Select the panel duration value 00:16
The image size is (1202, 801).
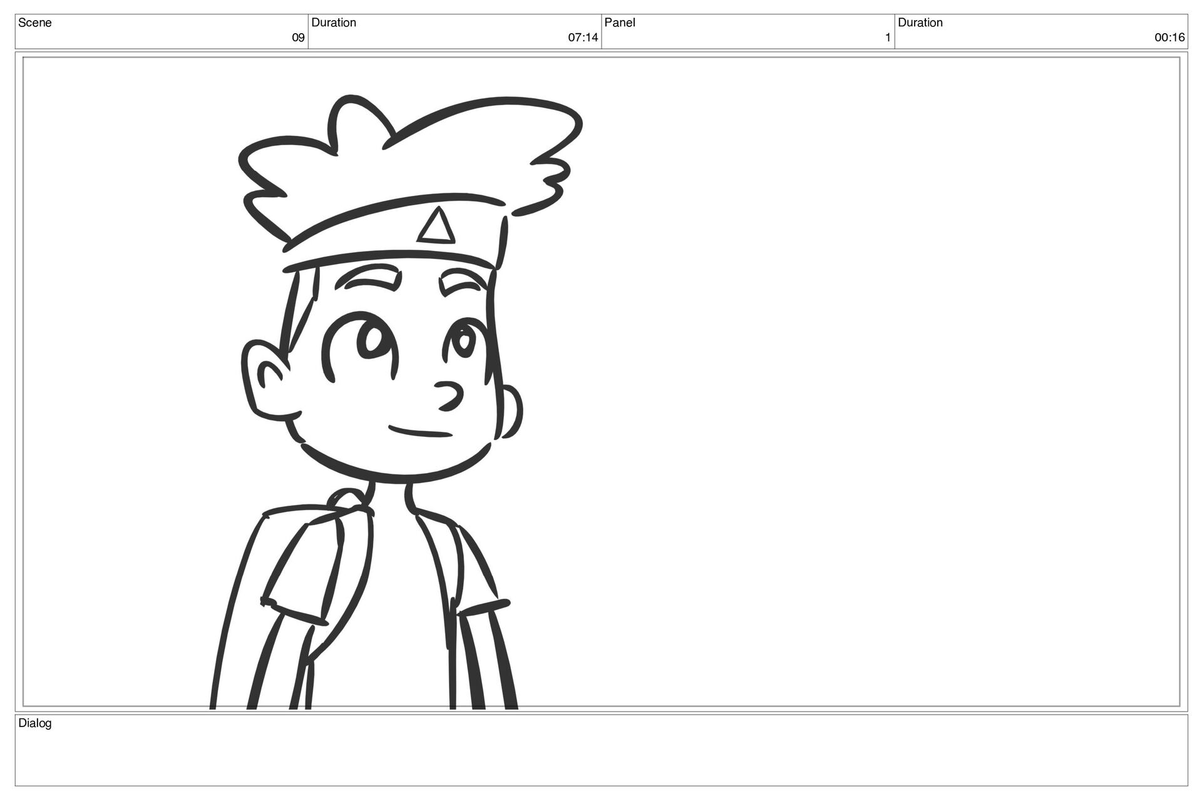1169,38
